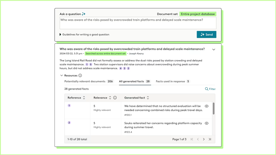276x155 pixels.
Task: Click inside the question text field
Action: 138,23
